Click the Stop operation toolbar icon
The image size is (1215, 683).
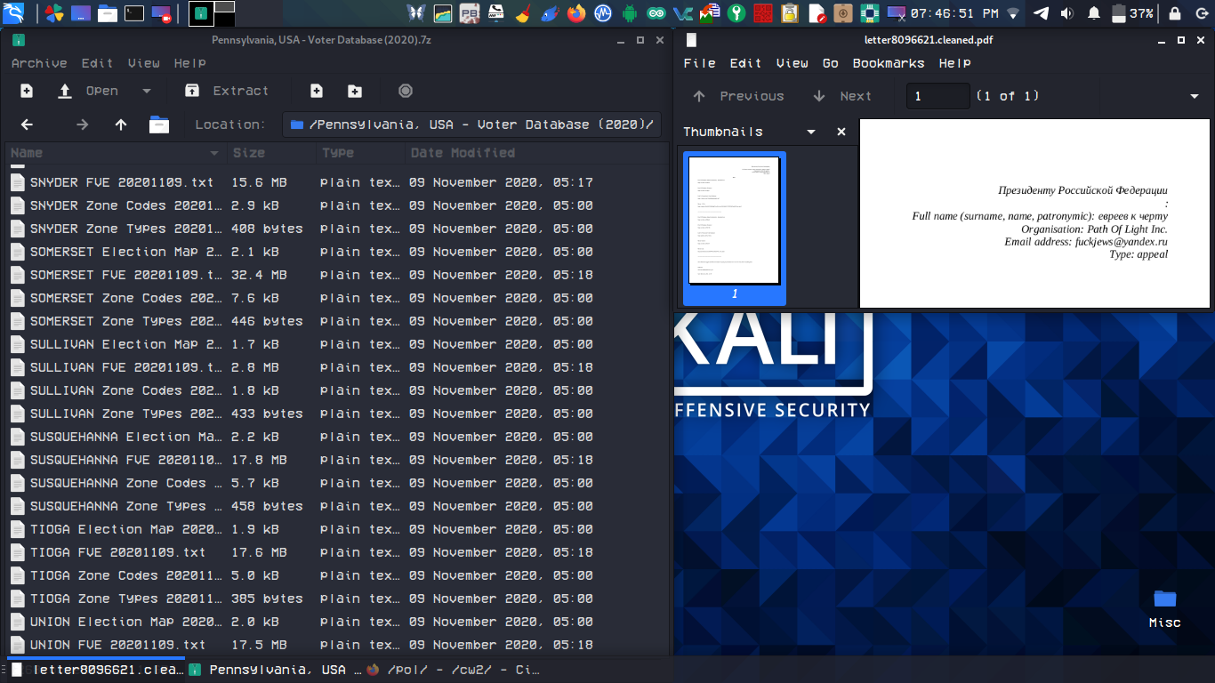(x=406, y=91)
